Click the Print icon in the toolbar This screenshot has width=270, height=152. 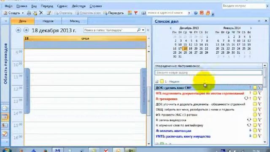coord(29,13)
